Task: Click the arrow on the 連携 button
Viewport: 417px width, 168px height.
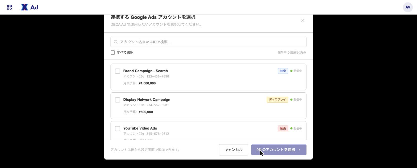Action: click(299, 150)
